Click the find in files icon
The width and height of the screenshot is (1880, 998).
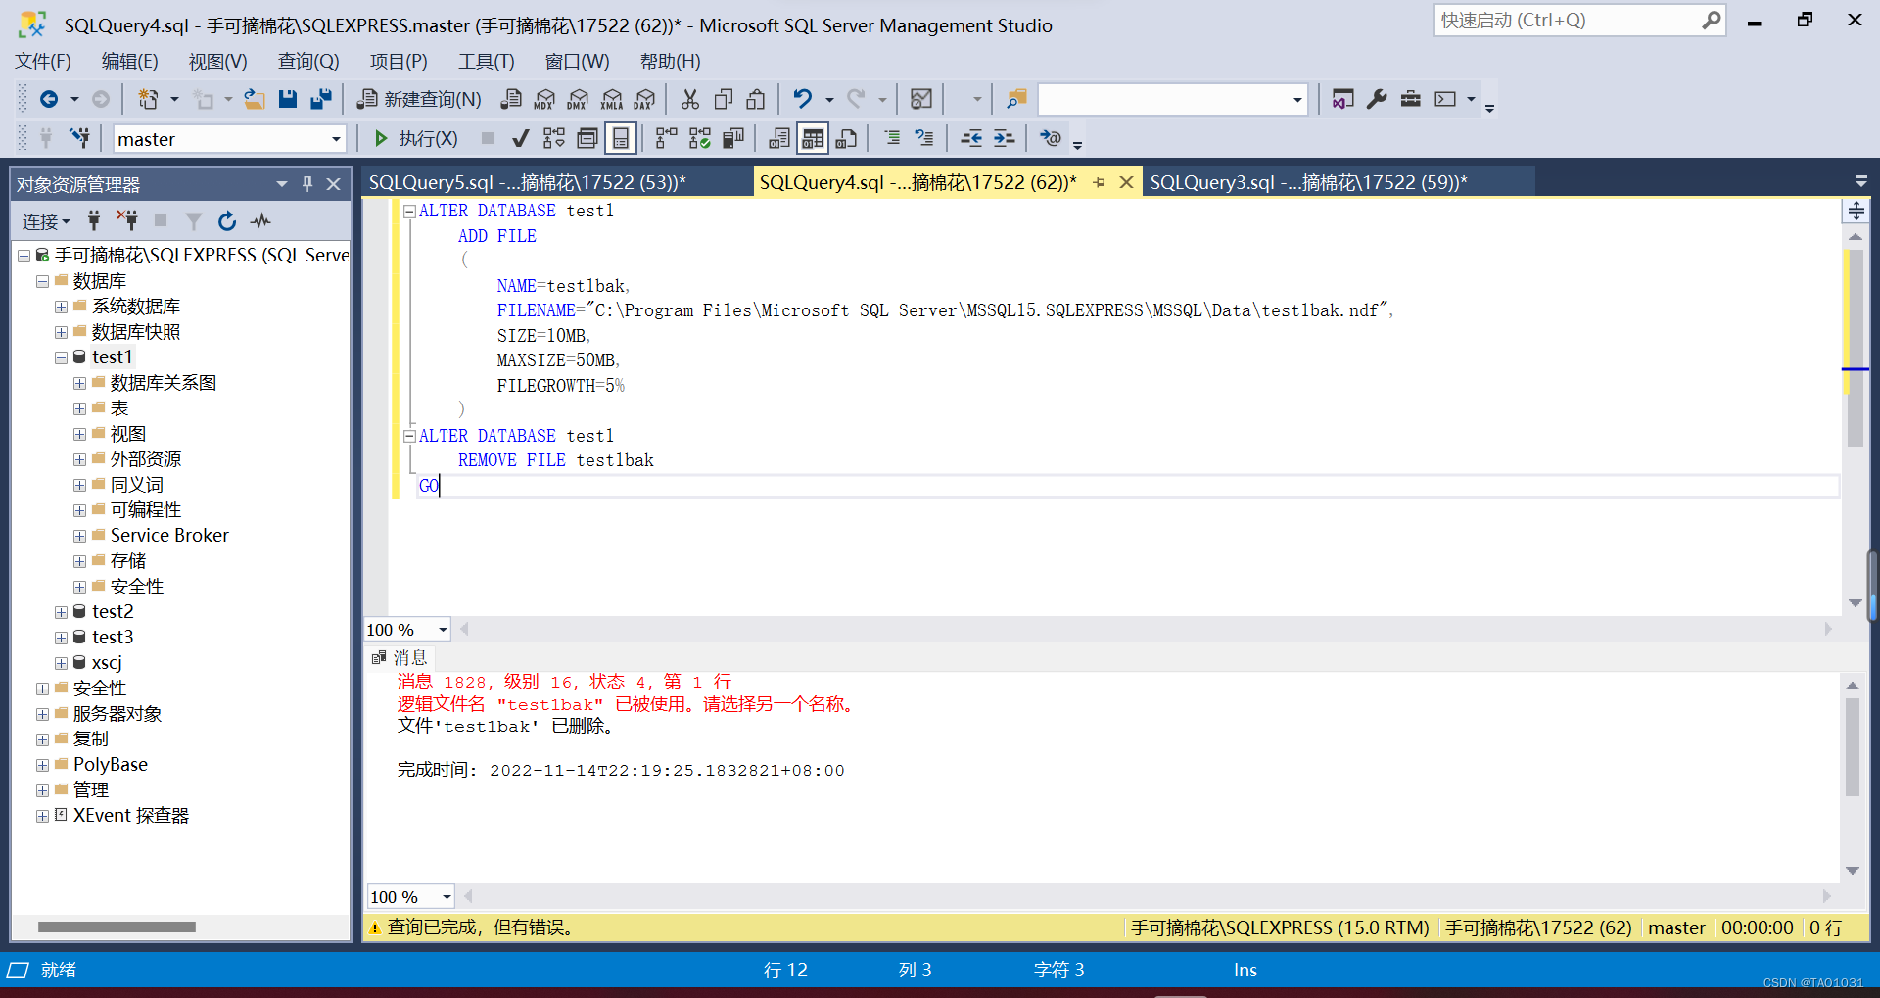(x=1016, y=99)
